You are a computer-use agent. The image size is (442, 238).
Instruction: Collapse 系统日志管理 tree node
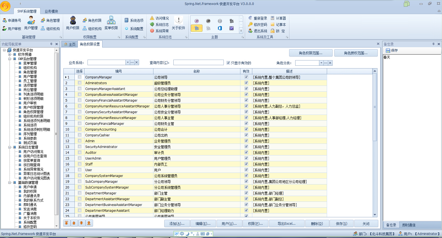[10, 147]
